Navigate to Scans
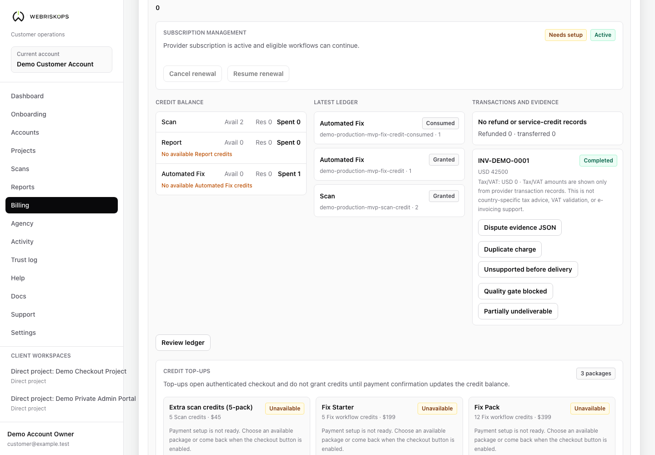Screen dimensions: 655x455 click(x=61, y=169)
